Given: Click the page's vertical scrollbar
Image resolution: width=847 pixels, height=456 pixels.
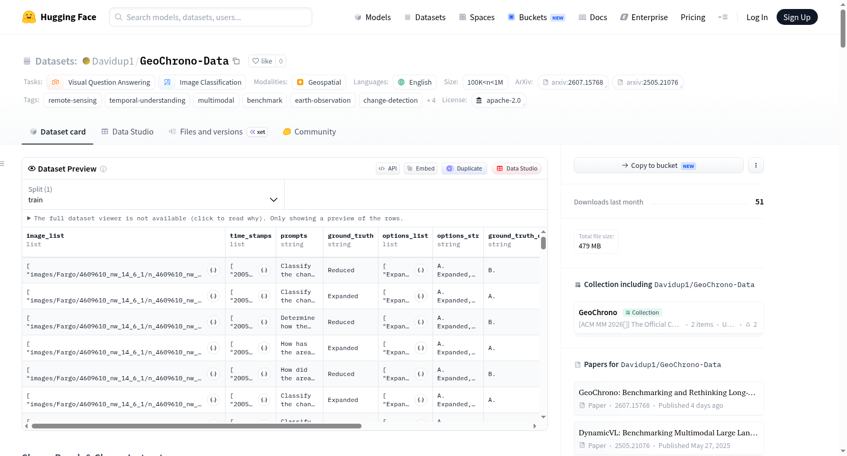Looking at the screenshot, I should [843, 29].
